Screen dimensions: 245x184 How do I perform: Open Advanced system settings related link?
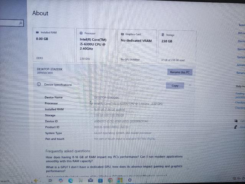[x=241, y=65]
